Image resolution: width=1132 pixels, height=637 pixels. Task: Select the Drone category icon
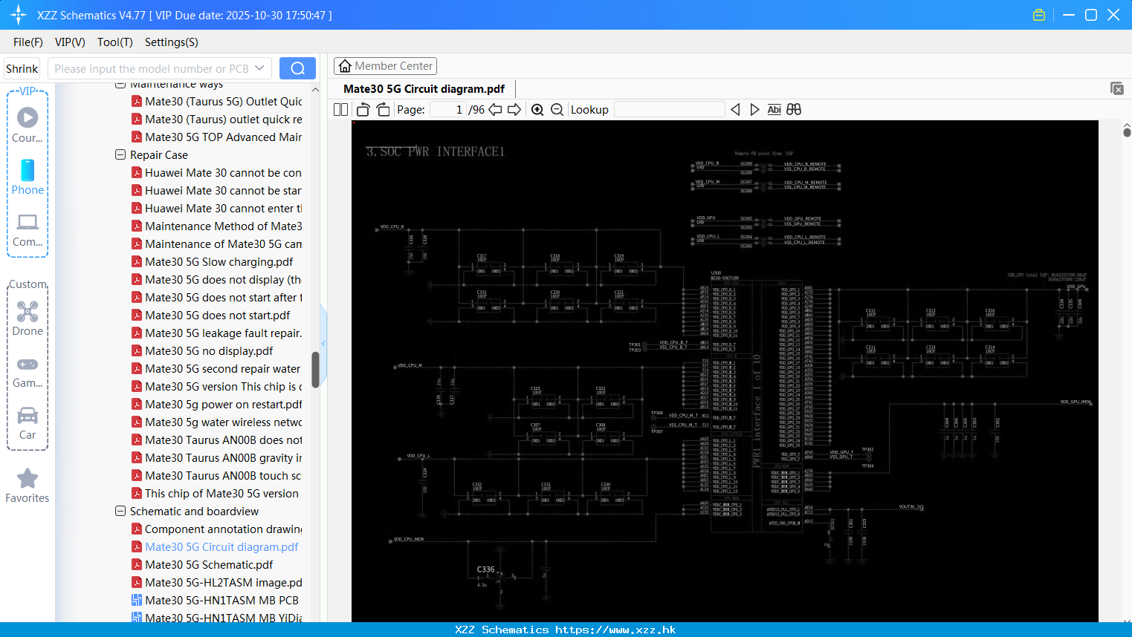coord(28,318)
